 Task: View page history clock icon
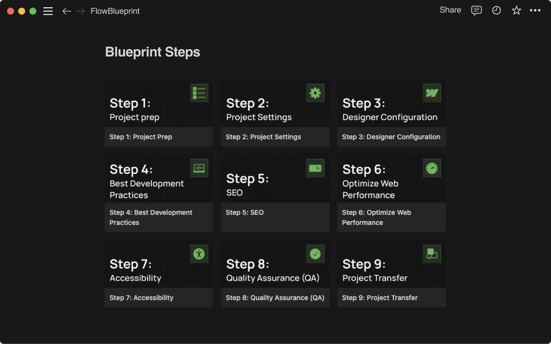pos(496,10)
